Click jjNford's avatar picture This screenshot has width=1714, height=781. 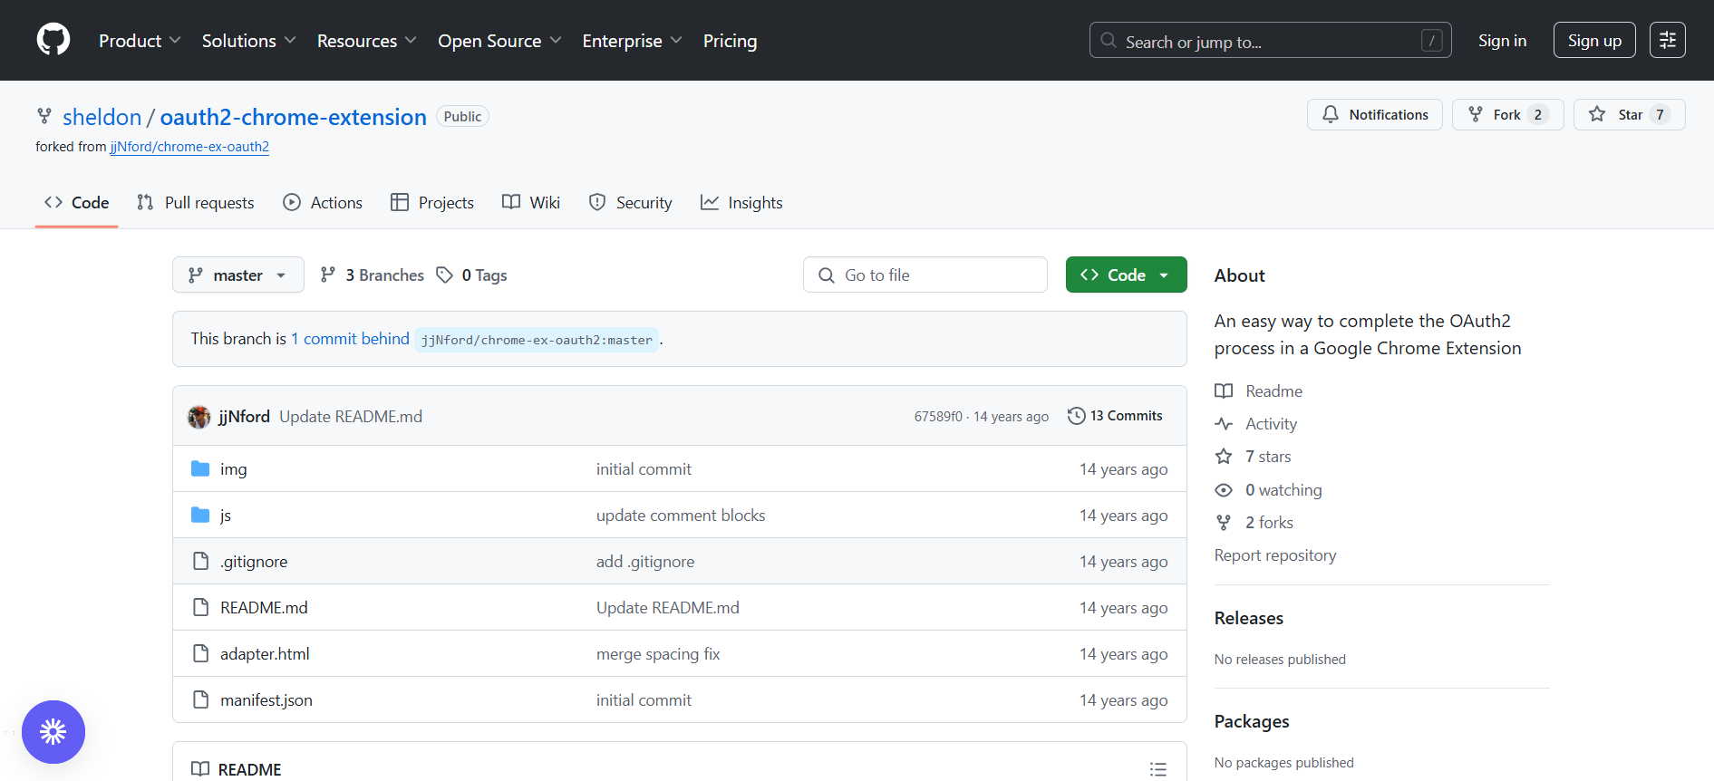coord(199,417)
